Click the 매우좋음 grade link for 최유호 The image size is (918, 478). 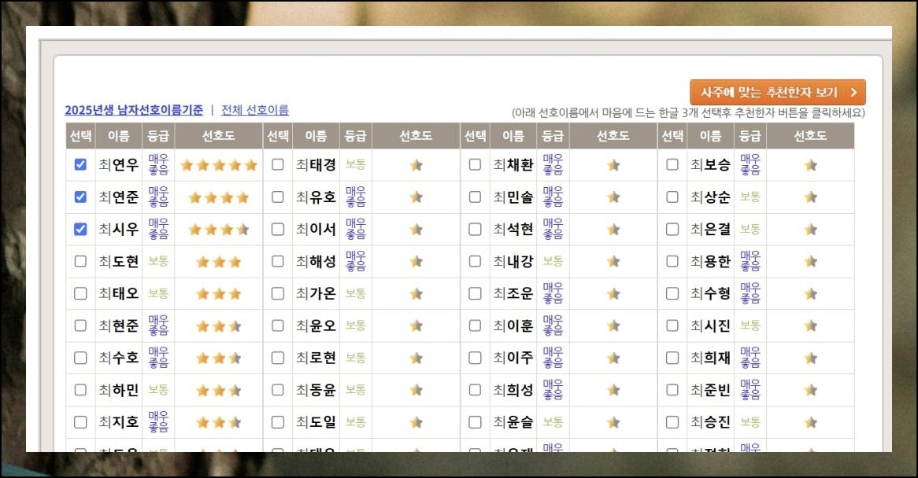(355, 197)
